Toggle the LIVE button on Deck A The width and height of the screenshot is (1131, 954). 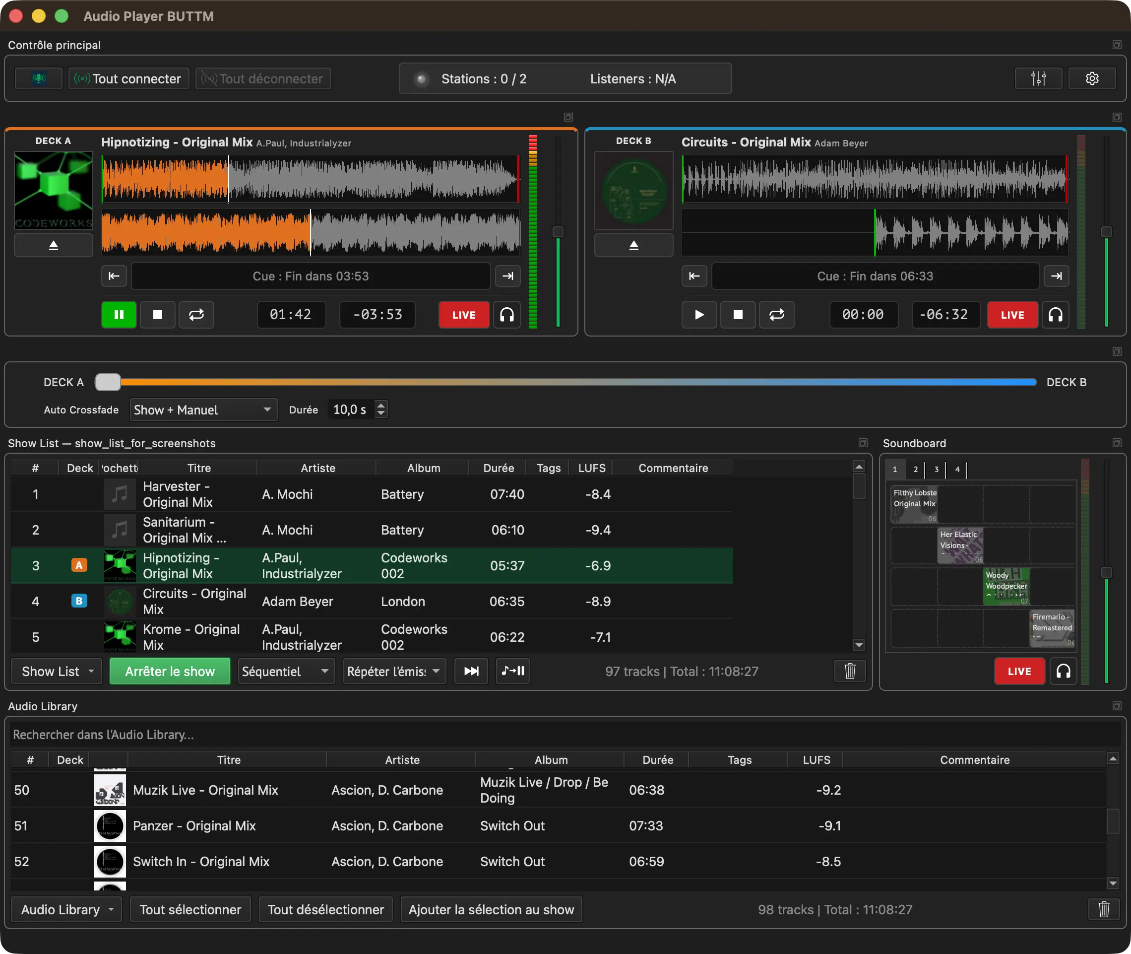(464, 315)
